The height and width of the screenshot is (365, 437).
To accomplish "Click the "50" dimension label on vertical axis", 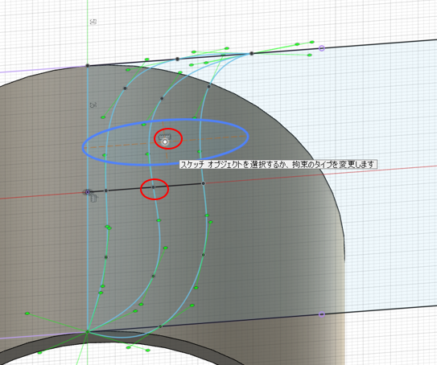I will tap(93, 22).
